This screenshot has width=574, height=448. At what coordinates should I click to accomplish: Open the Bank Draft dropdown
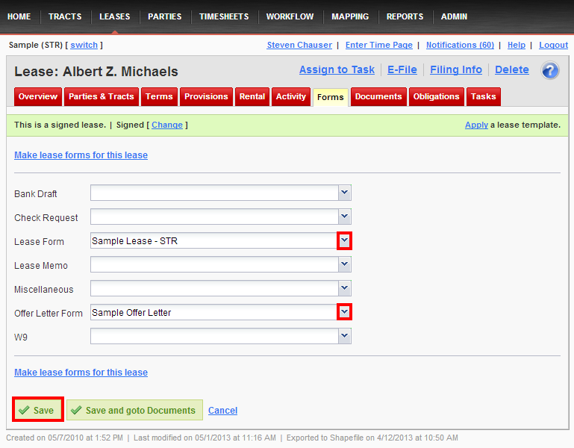pyautogui.click(x=344, y=193)
